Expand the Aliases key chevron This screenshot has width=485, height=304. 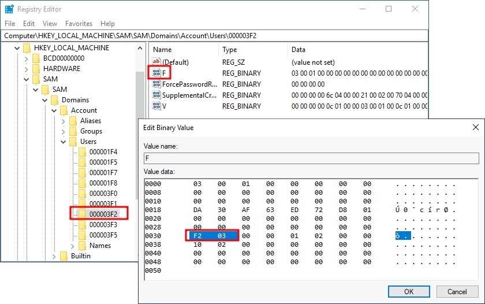[64, 121]
